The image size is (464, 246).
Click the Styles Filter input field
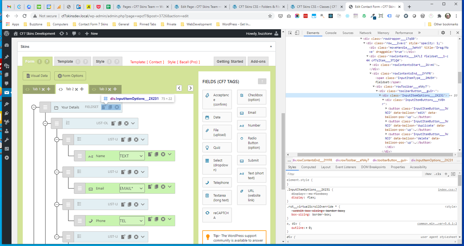(x=354, y=174)
